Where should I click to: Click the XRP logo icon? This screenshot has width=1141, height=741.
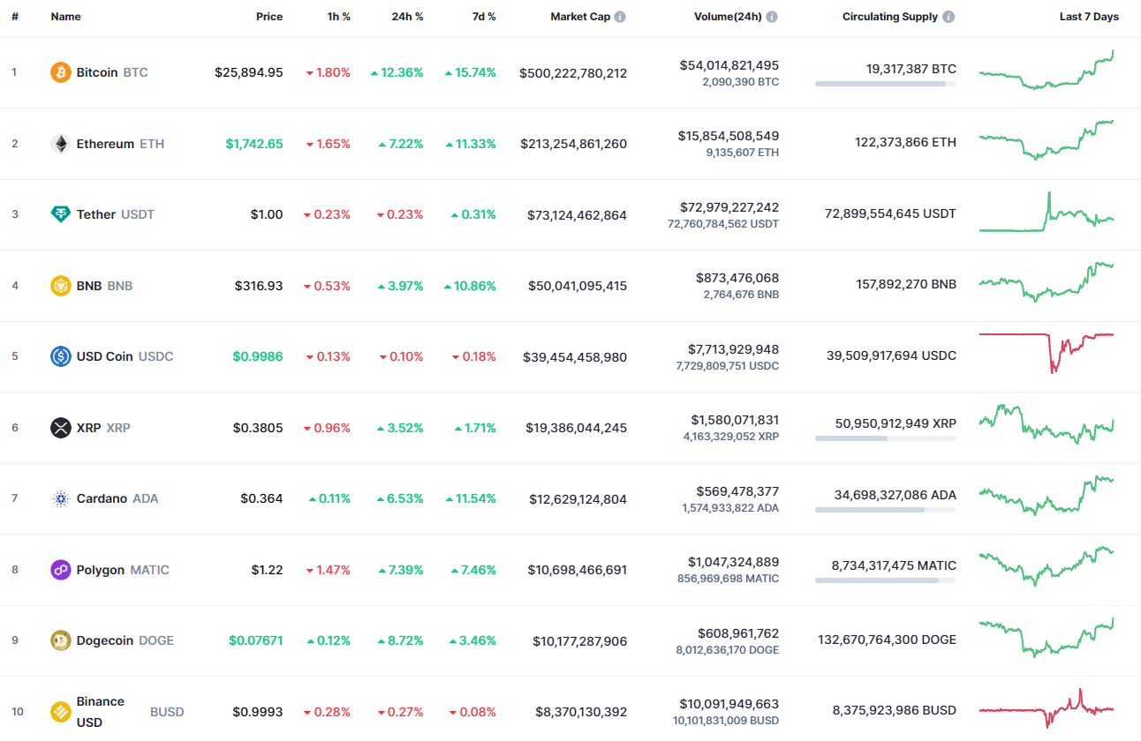[59, 428]
